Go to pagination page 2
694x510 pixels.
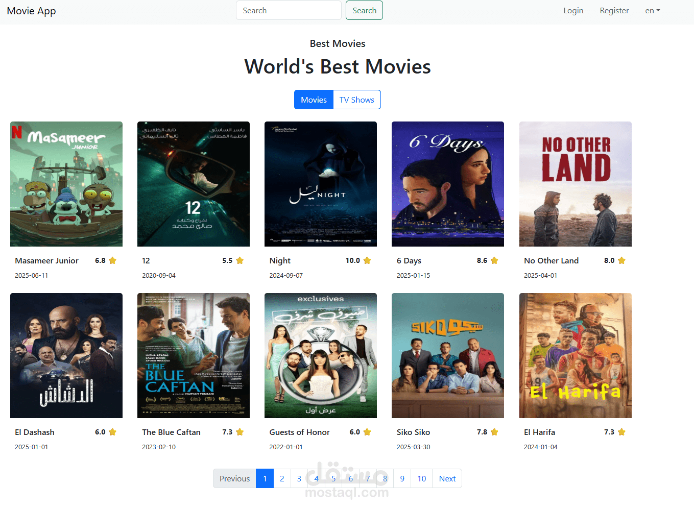tap(282, 478)
